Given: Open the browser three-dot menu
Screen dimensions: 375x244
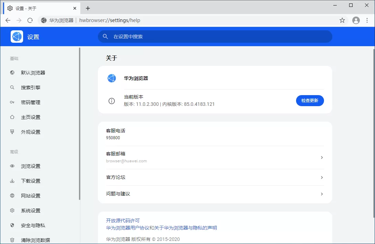Looking at the screenshot, I should (367, 20).
